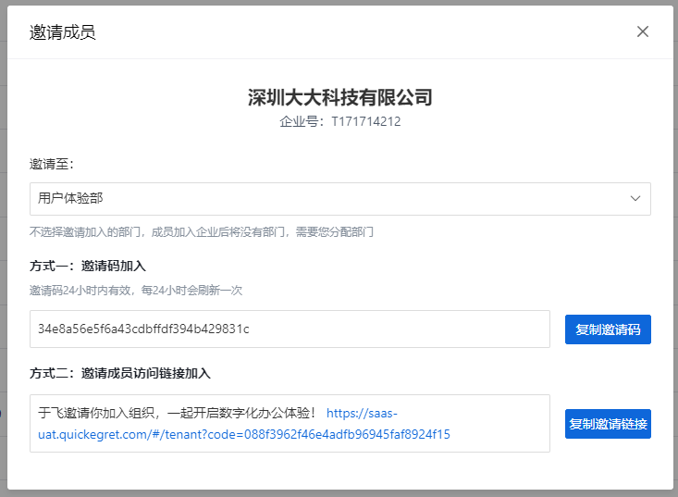Click the 方式二：邀请成员访问链接加入 heading
This screenshot has height=497, width=678.
tap(120, 373)
